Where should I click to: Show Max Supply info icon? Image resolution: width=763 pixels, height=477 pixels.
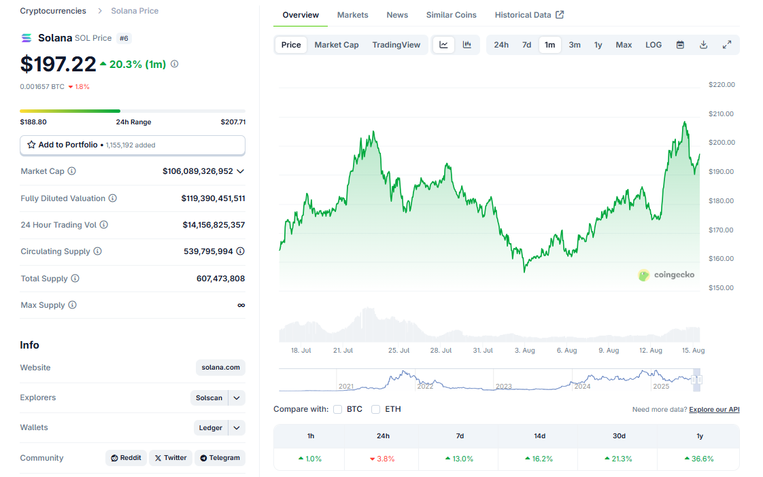pyautogui.click(x=72, y=305)
